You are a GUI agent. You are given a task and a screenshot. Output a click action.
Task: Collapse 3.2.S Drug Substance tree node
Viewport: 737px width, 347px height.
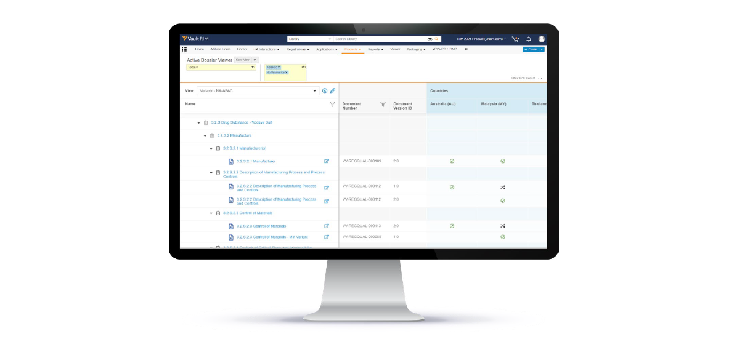199,122
